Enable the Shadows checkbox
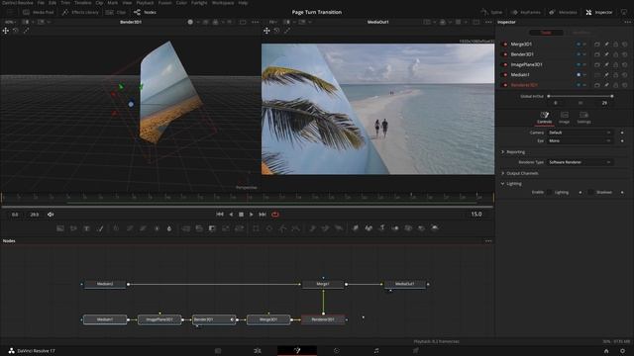The height and width of the screenshot is (356, 634). tap(590, 192)
